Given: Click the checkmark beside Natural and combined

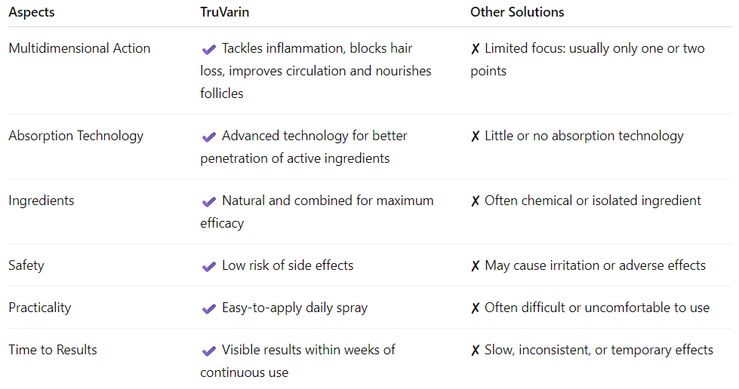Looking at the screenshot, I should point(208,201).
